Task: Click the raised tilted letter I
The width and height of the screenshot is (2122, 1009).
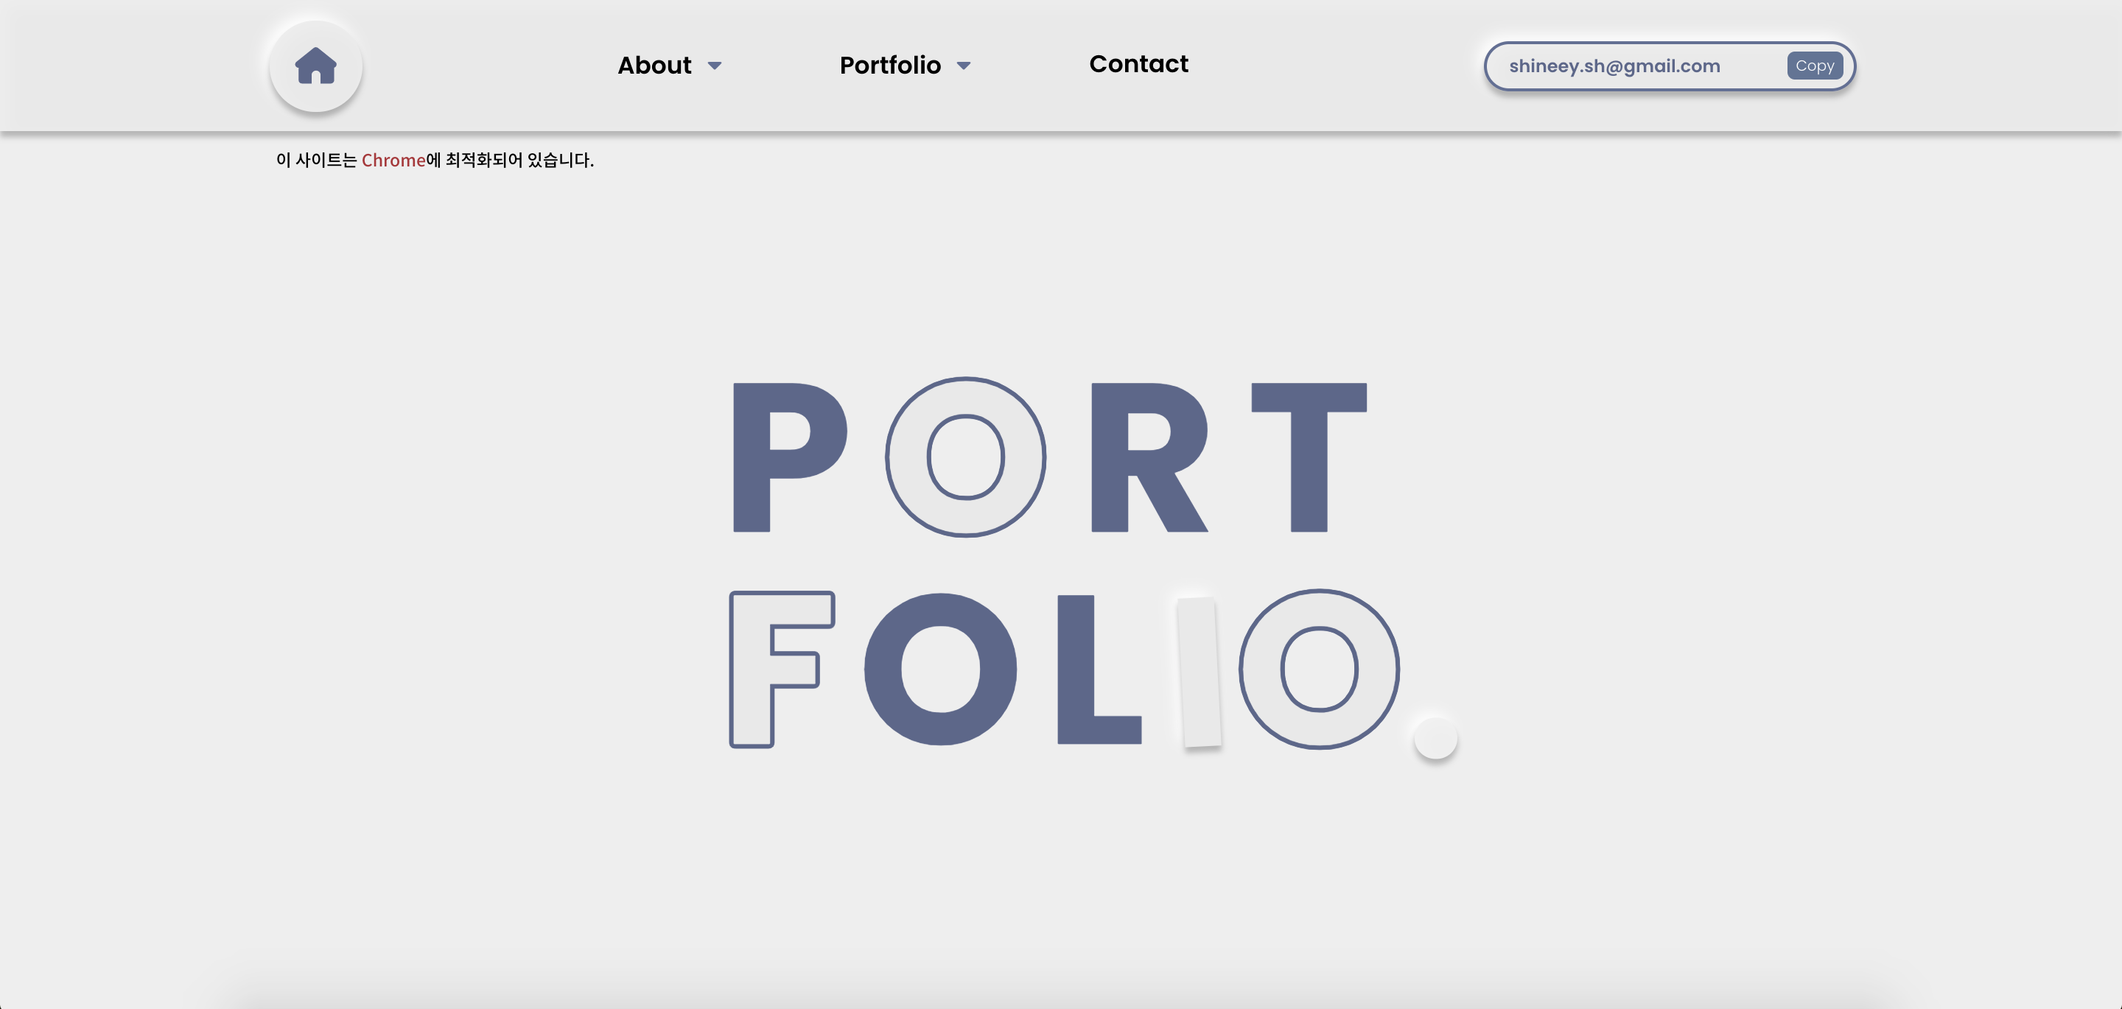Action: click(1199, 672)
